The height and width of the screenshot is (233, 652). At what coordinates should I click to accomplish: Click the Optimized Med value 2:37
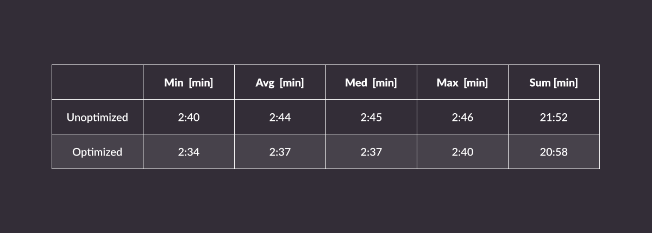(371, 152)
